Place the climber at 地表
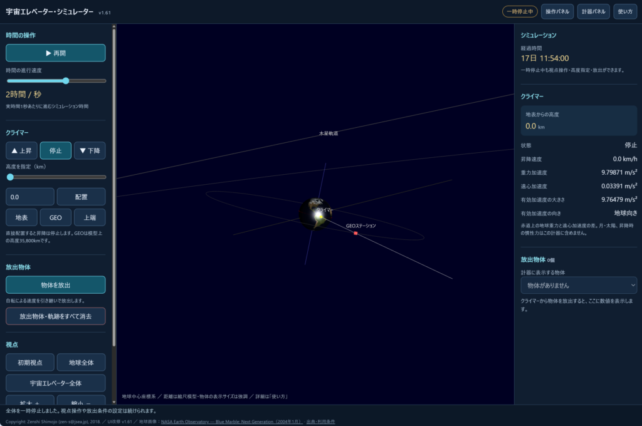The width and height of the screenshot is (642, 426). 22,218
